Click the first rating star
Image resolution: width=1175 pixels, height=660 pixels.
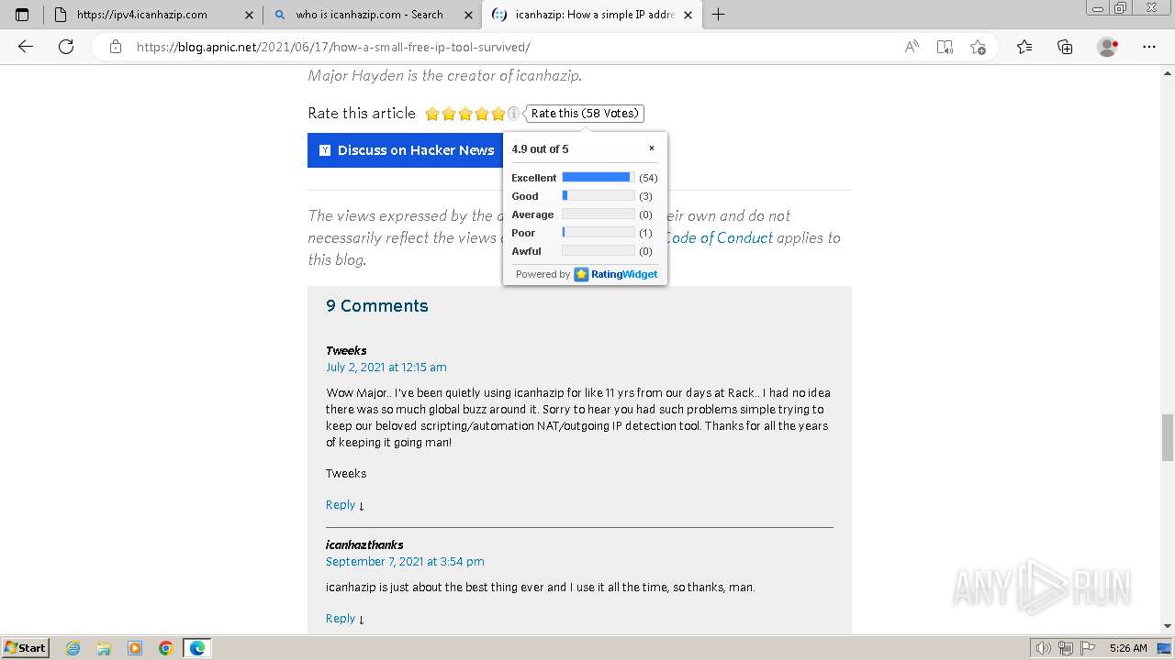coord(432,114)
